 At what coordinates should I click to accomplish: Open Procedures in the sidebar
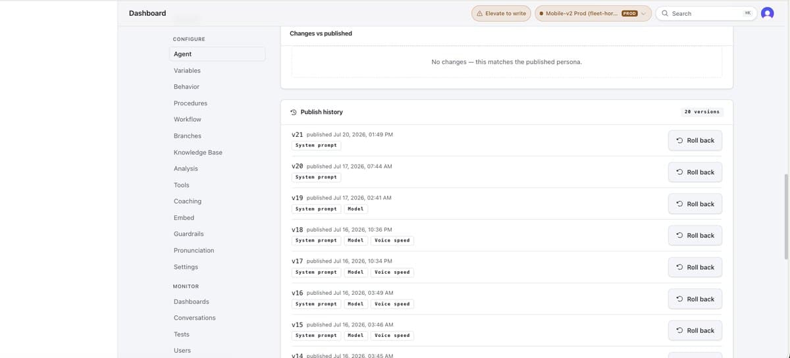pyautogui.click(x=190, y=103)
